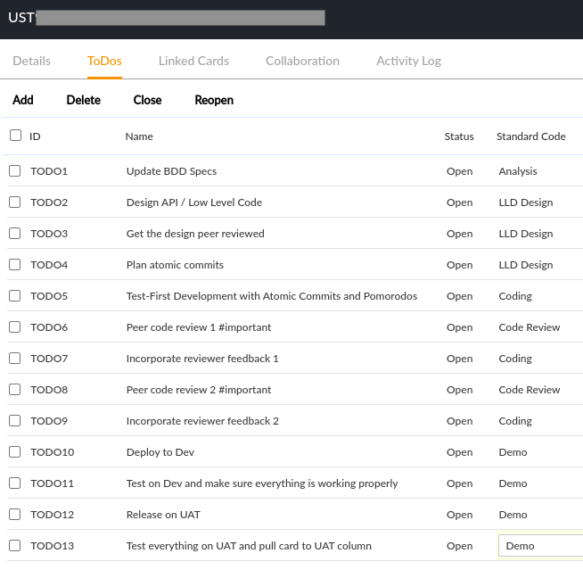Click 'Get the design peer reviewed'

[195, 234]
